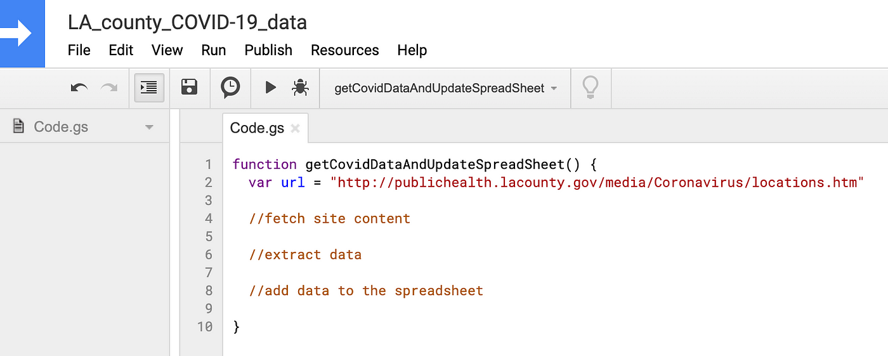Viewport: 888px width, 356px height.
Task: Open the File menu
Action: [79, 50]
